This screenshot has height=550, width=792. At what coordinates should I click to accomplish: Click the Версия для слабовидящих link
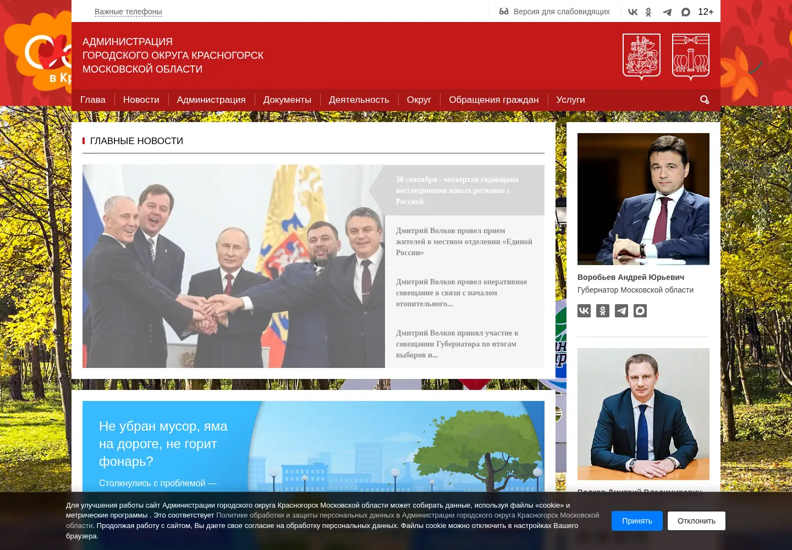[x=562, y=12]
